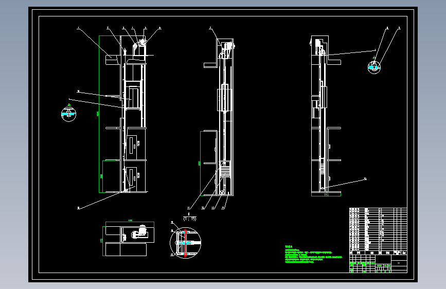This screenshot has width=446, height=289.
Task: Click the green technical notes text block
Action: pyautogui.click(x=313, y=255)
